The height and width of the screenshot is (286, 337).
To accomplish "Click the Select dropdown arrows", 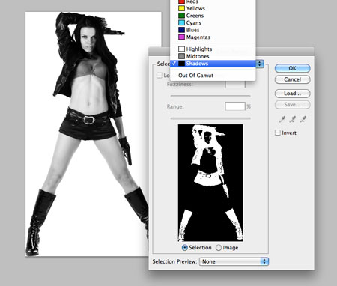I will pyautogui.click(x=260, y=64).
